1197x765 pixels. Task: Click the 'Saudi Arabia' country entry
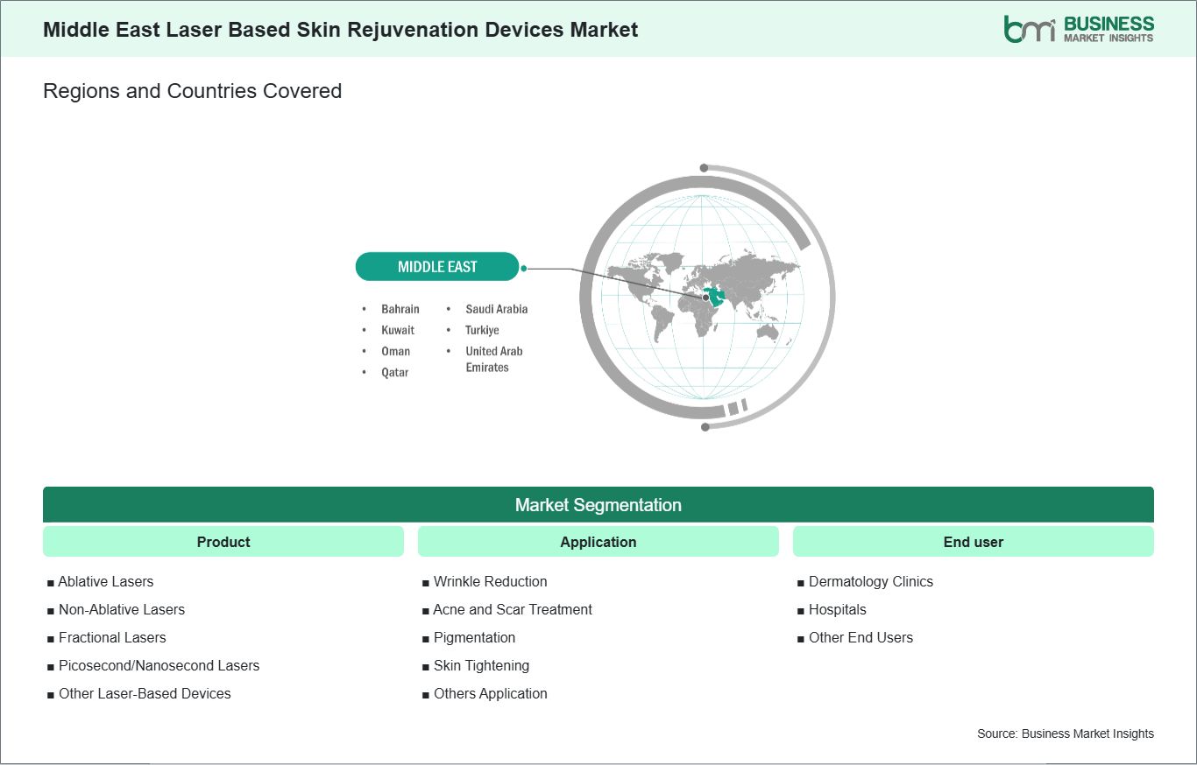[x=497, y=309]
